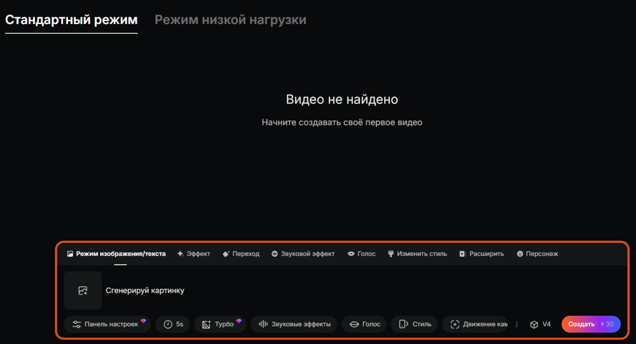Expand the Style (Стиль) options
636x344 pixels.
(x=415, y=324)
